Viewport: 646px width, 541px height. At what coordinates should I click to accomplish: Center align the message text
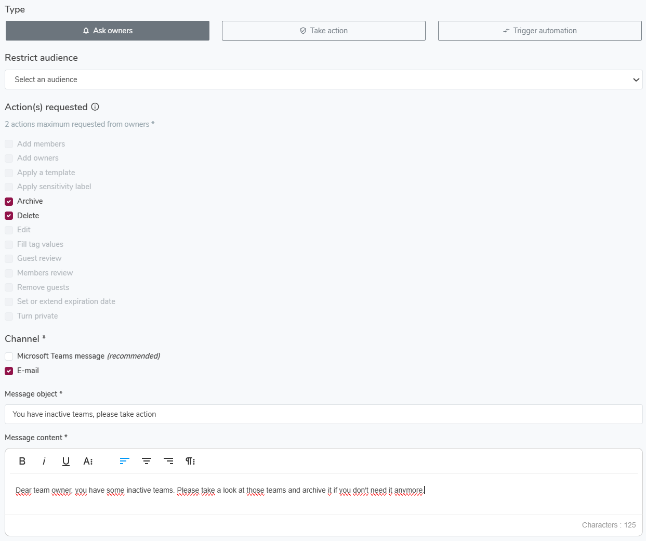[x=147, y=461]
